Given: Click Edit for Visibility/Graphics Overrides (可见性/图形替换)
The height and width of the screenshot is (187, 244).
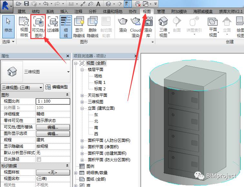Looking at the screenshot, I should [53, 127].
